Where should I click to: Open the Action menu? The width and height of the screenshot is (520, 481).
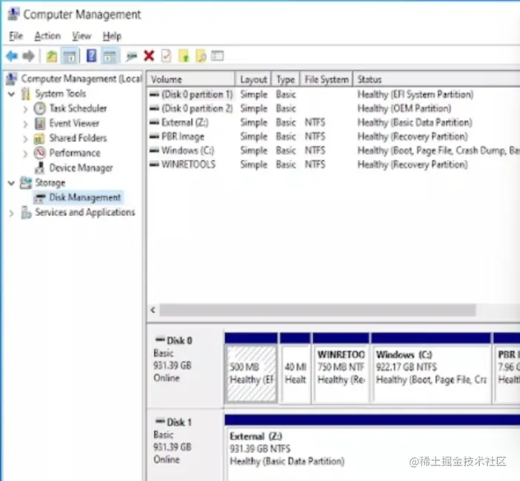(x=47, y=36)
